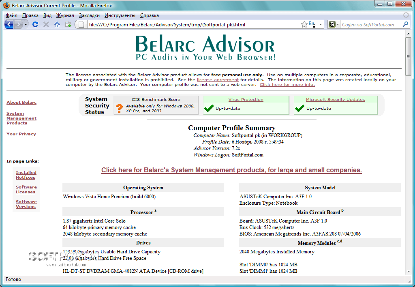The width and height of the screenshot is (415, 287).
Task: Click the scrollbar down arrow
Action: click(409, 271)
